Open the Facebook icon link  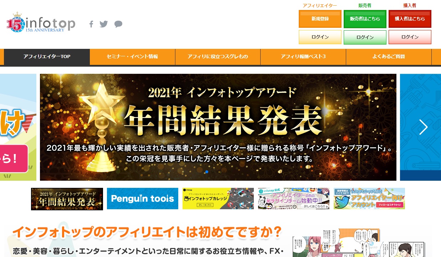click(x=91, y=24)
